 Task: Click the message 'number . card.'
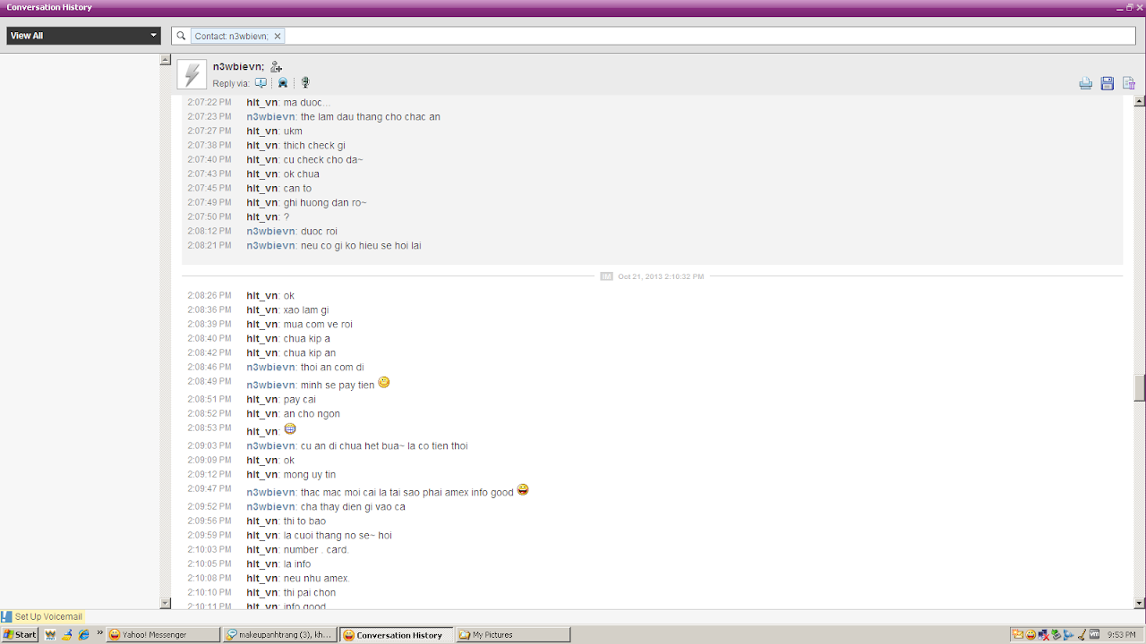[x=316, y=549]
